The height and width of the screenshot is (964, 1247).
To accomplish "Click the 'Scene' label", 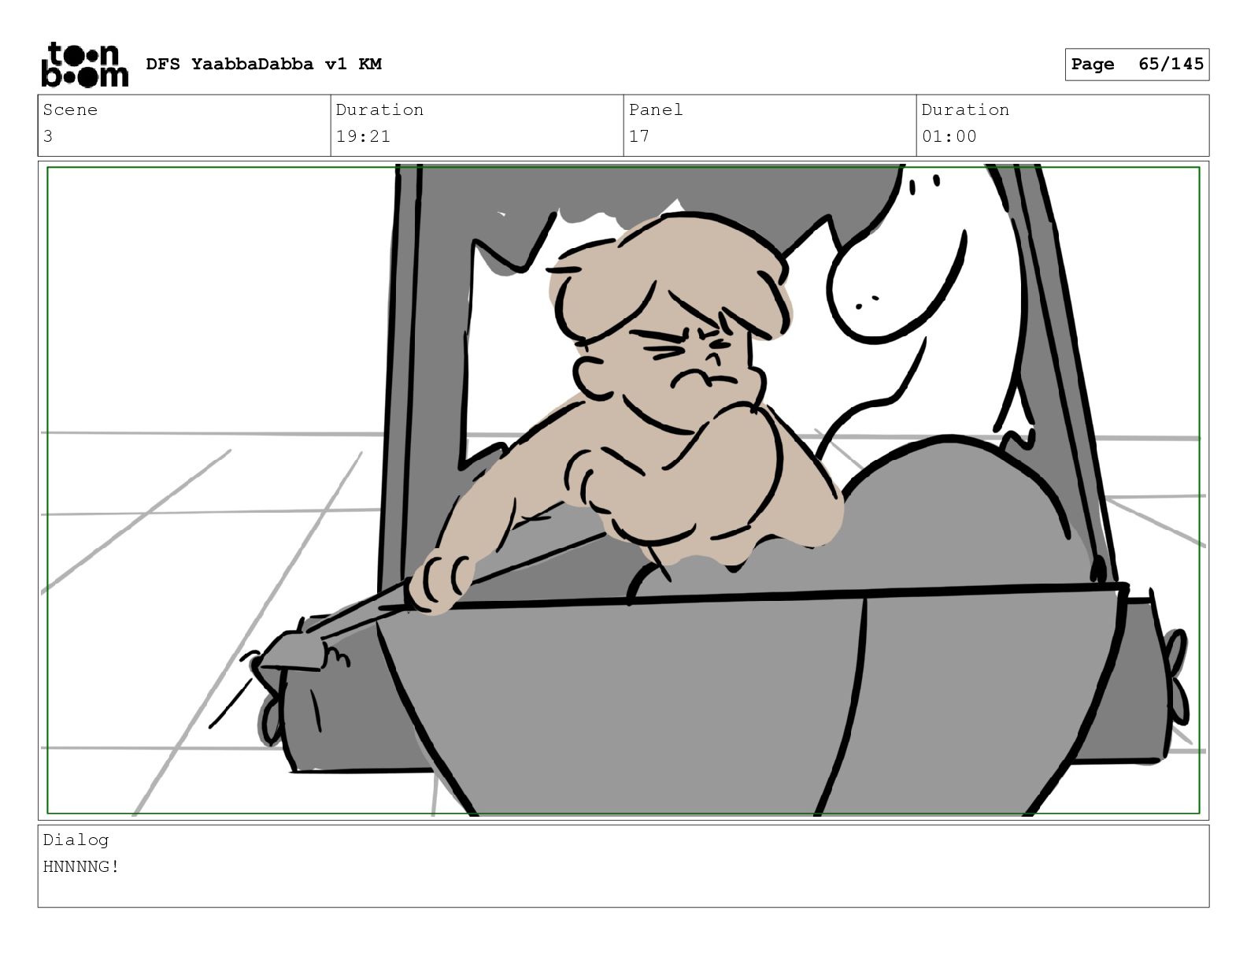I will pyautogui.click(x=70, y=109).
